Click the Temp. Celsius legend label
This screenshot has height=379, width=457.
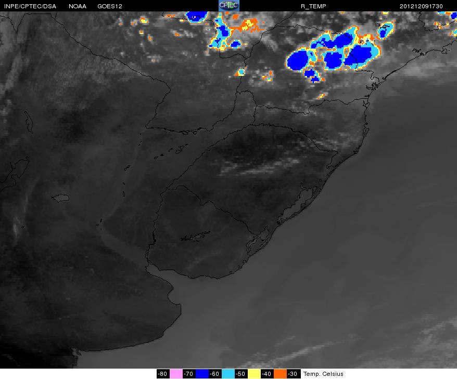pyautogui.click(x=323, y=374)
